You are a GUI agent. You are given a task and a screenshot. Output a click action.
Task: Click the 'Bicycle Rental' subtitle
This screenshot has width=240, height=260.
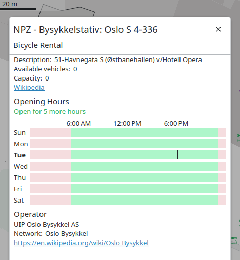[x=38, y=45]
